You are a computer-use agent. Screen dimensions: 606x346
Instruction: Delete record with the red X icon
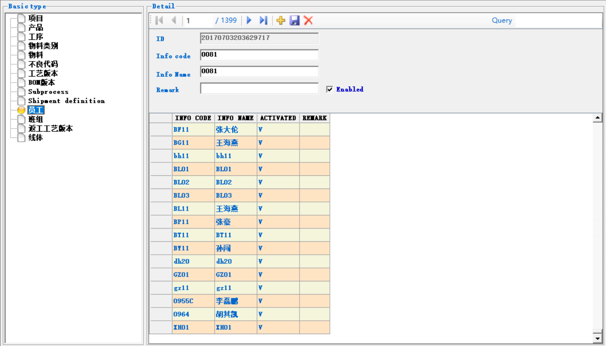[x=308, y=20]
